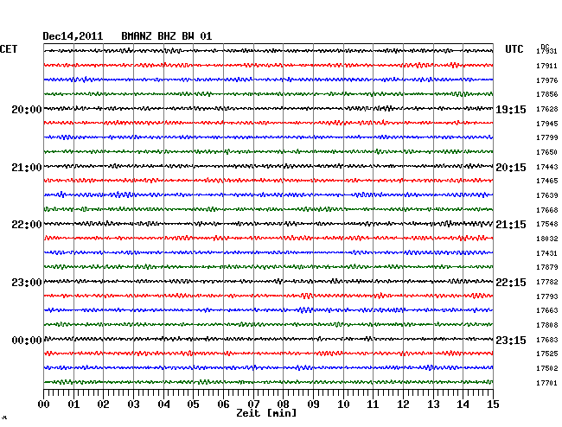This screenshot has width=562, height=427.
Task: Click the DC value "17701"
Action: [x=547, y=383]
